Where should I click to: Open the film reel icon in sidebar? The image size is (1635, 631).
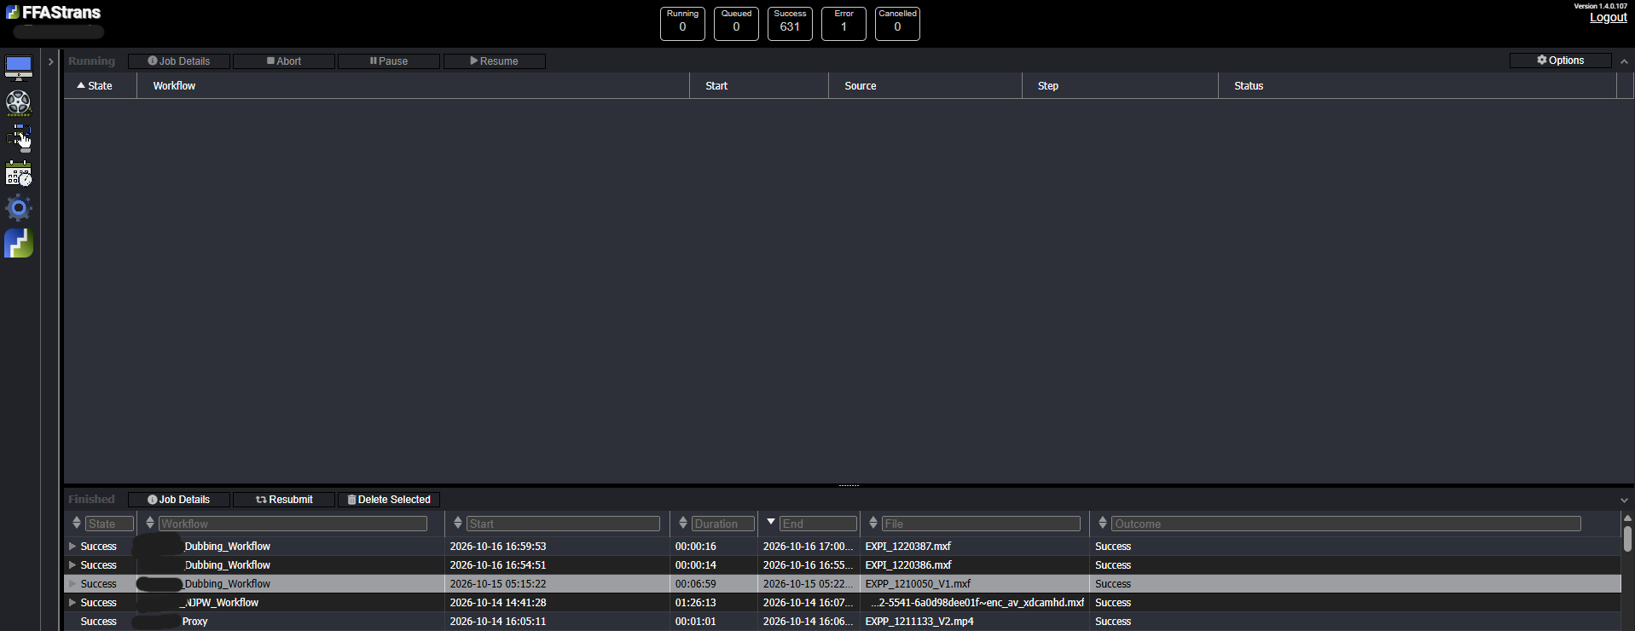(x=19, y=102)
